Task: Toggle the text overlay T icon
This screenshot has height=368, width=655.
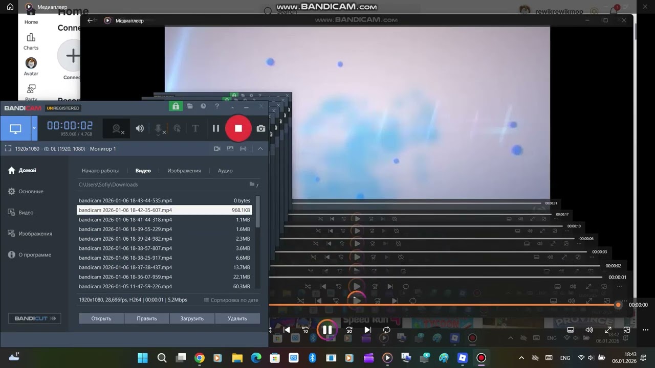Action: point(195,128)
